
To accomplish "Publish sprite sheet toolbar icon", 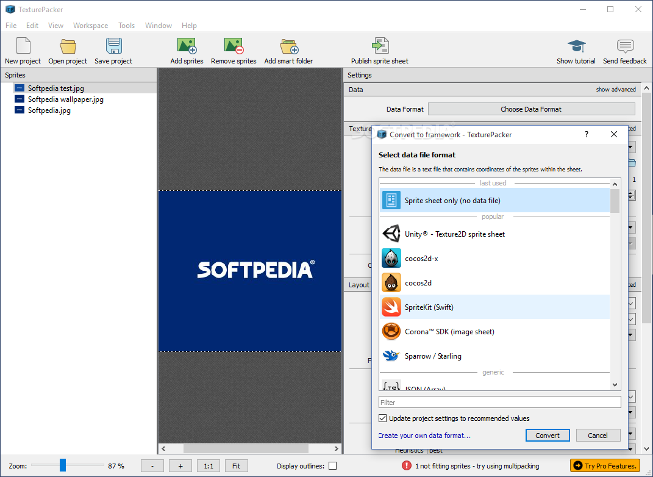I will point(380,51).
